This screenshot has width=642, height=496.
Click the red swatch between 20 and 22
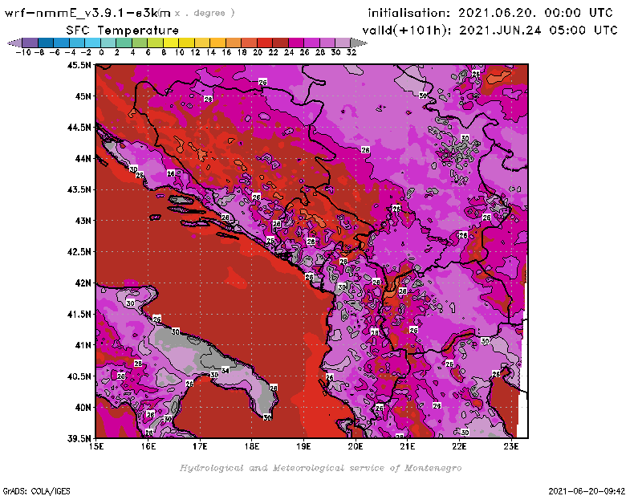click(x=265, y=43)
